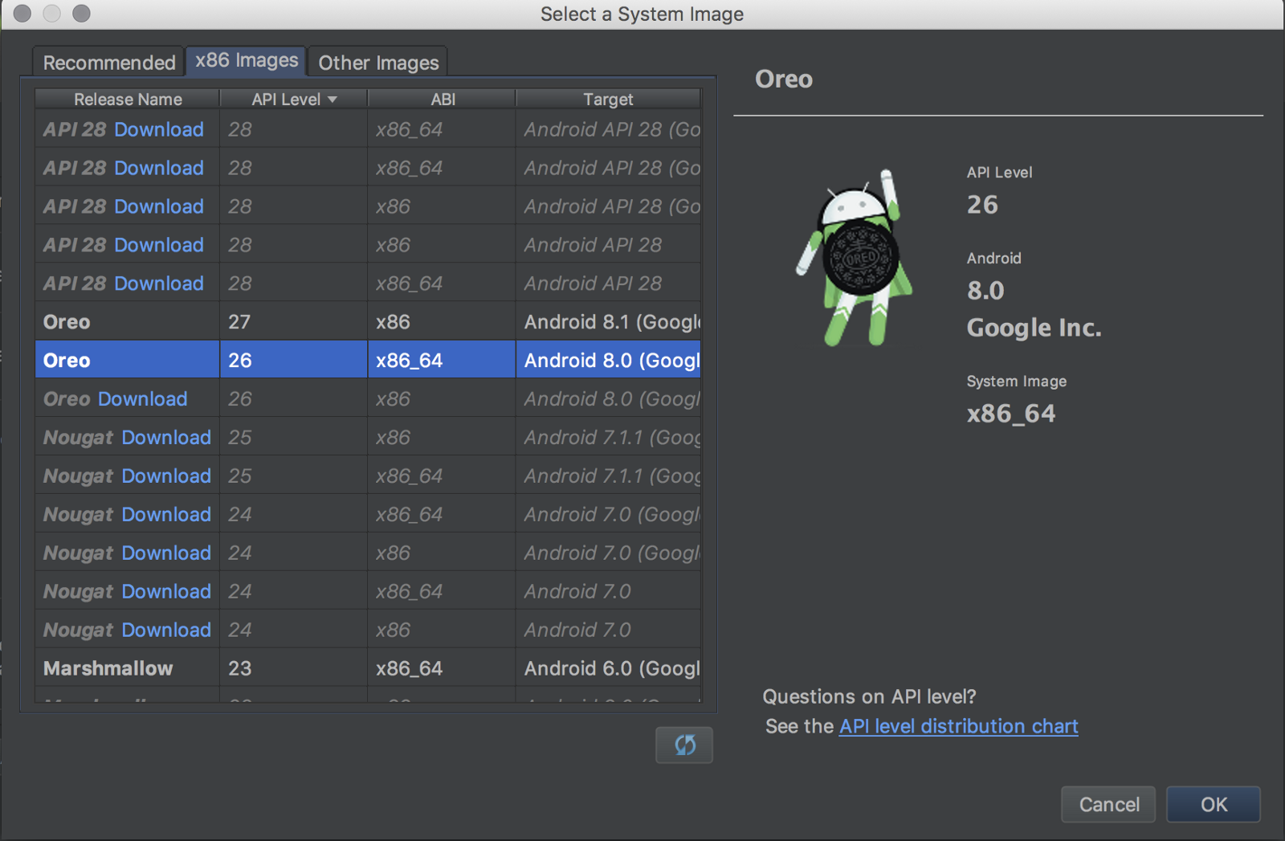Click the Oreo heading in details panel

coord(783,79)
